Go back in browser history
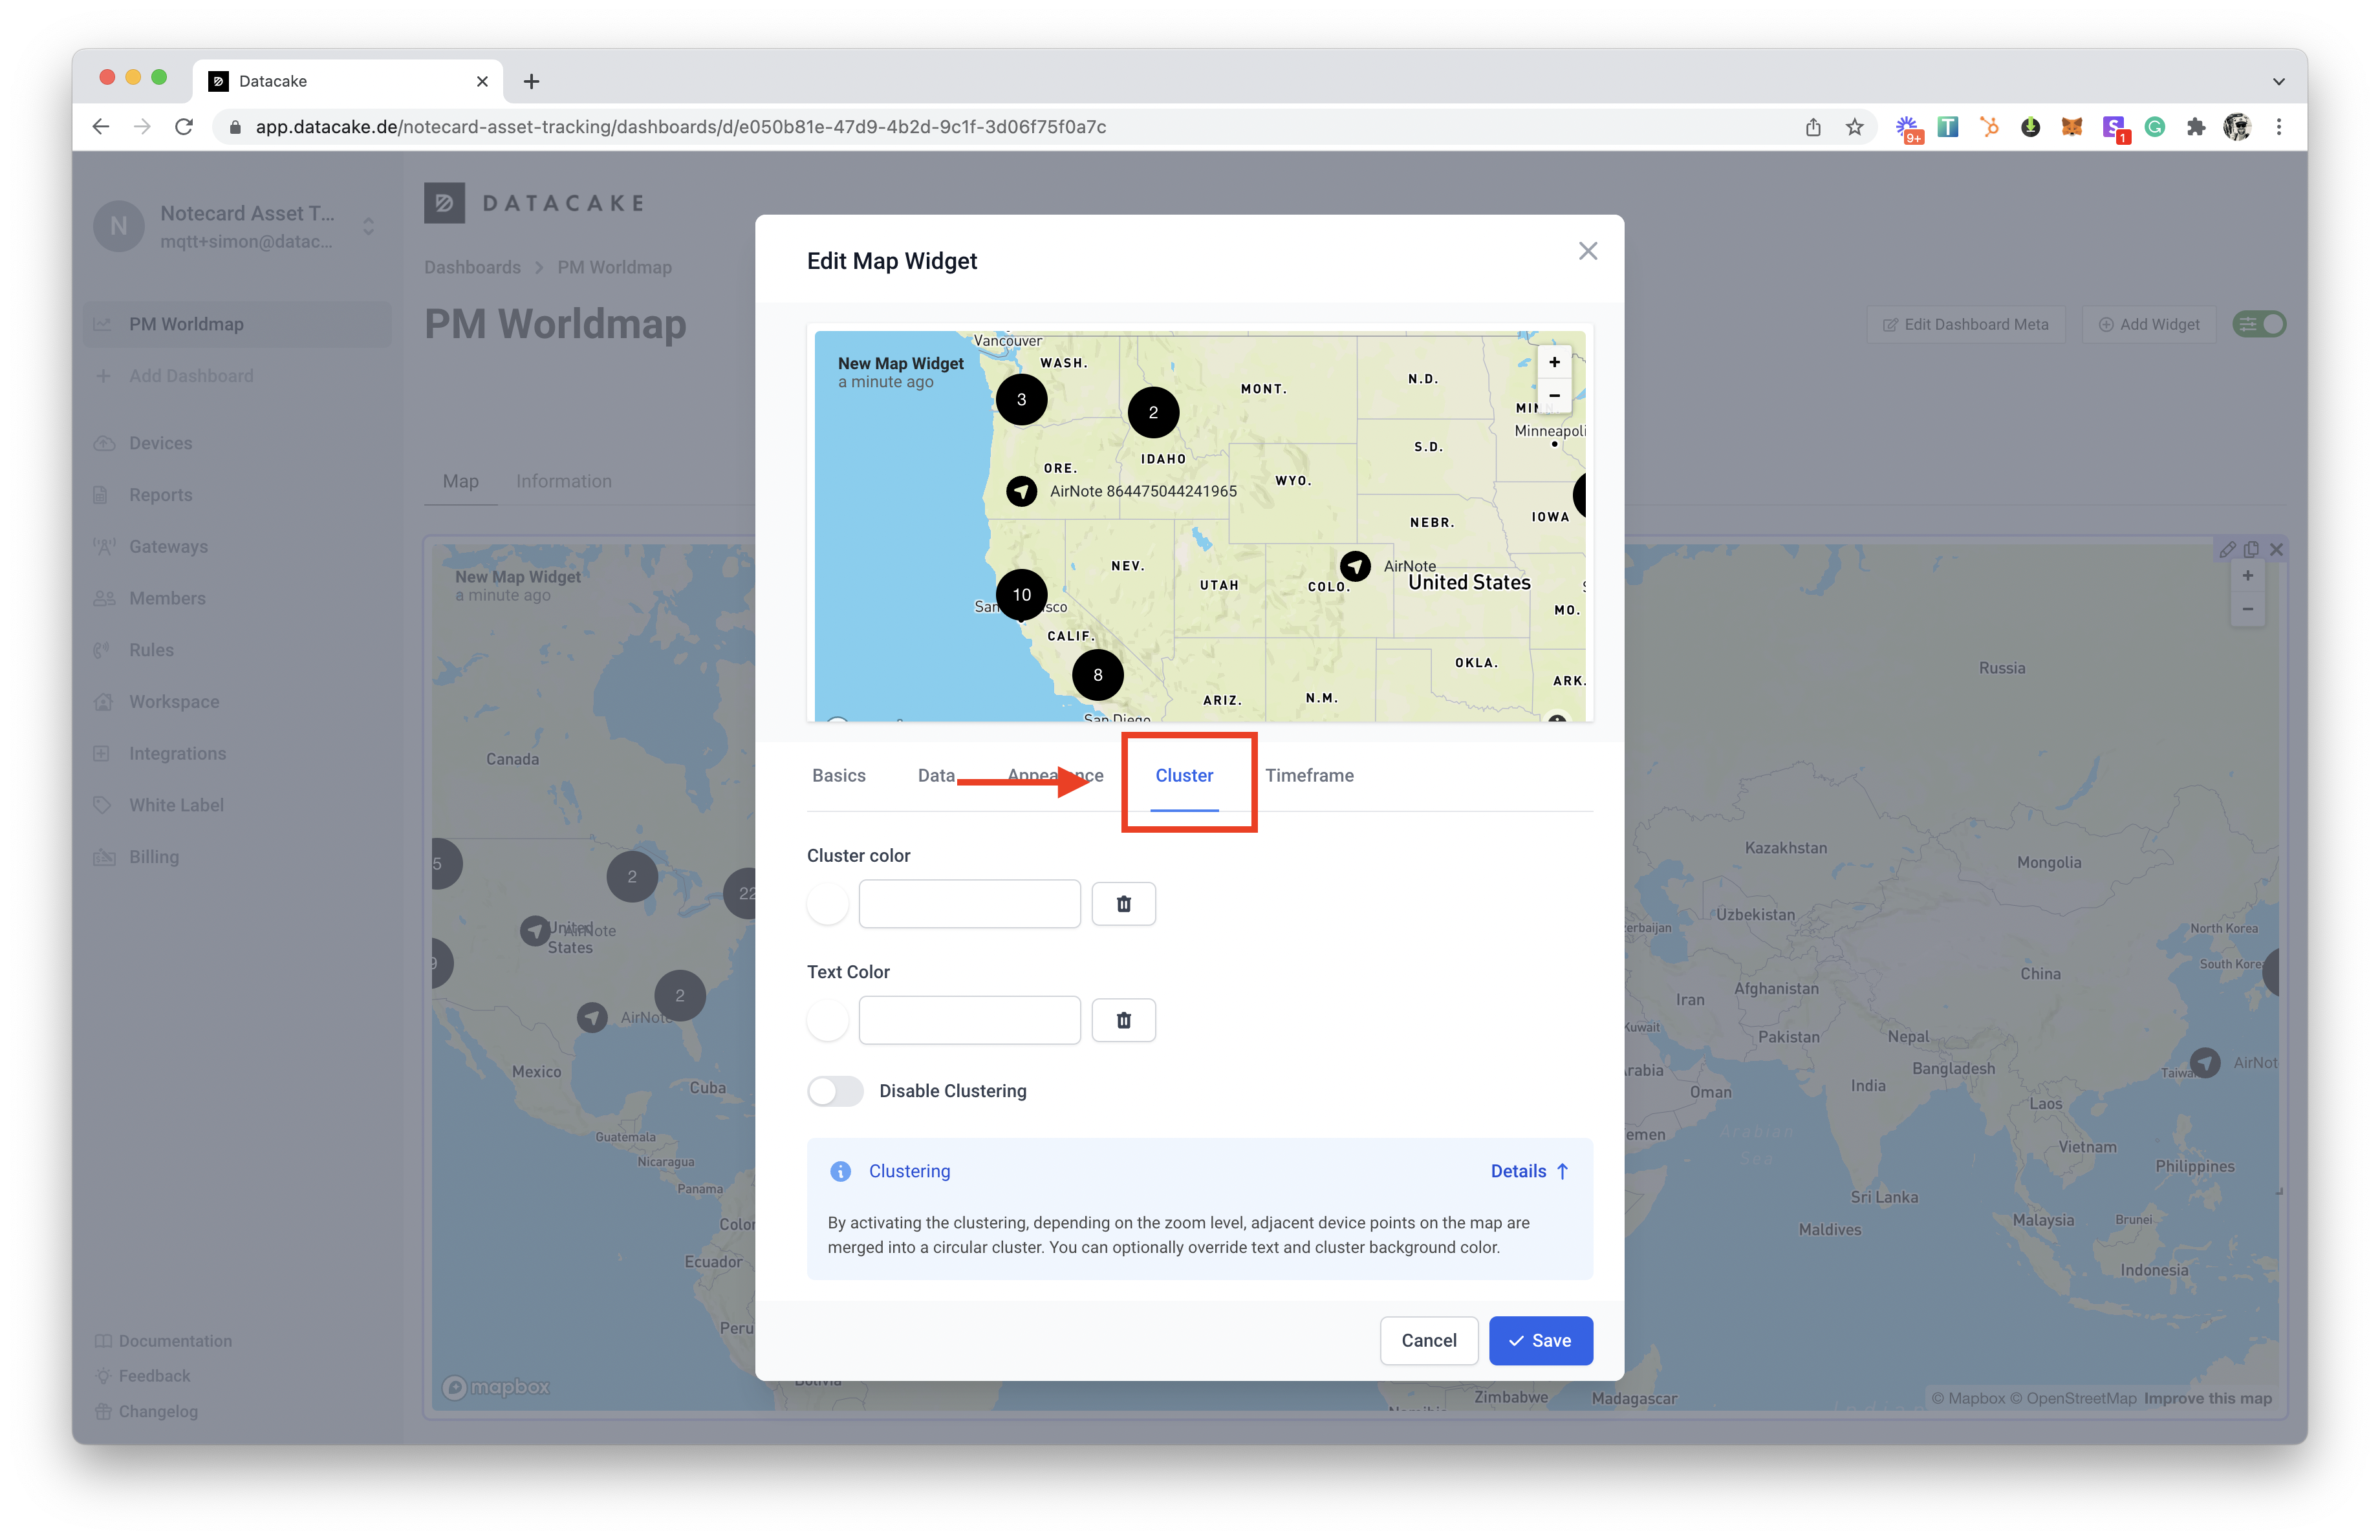The width and height of the screenshot is (2380, 1540). 100,127
